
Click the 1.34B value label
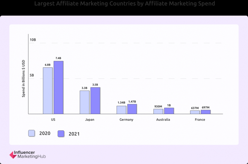121,103
